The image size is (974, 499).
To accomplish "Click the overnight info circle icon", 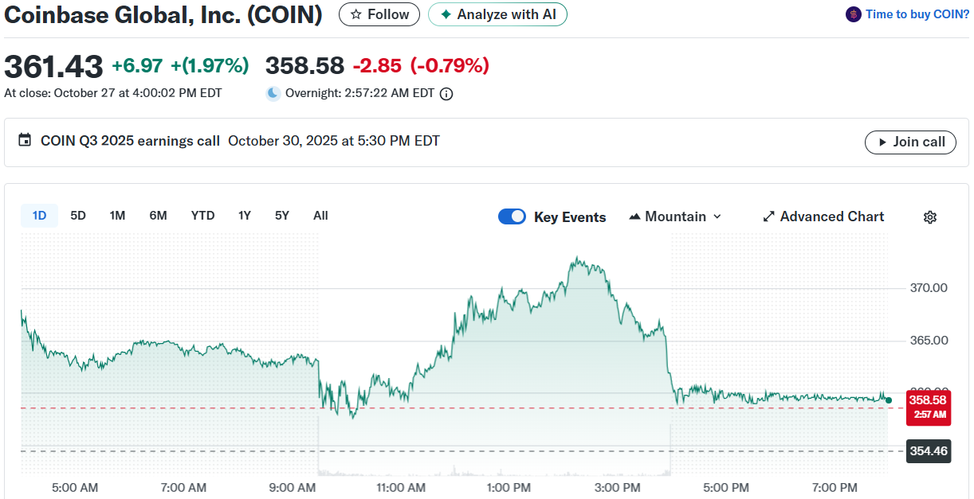I will 446,94.
